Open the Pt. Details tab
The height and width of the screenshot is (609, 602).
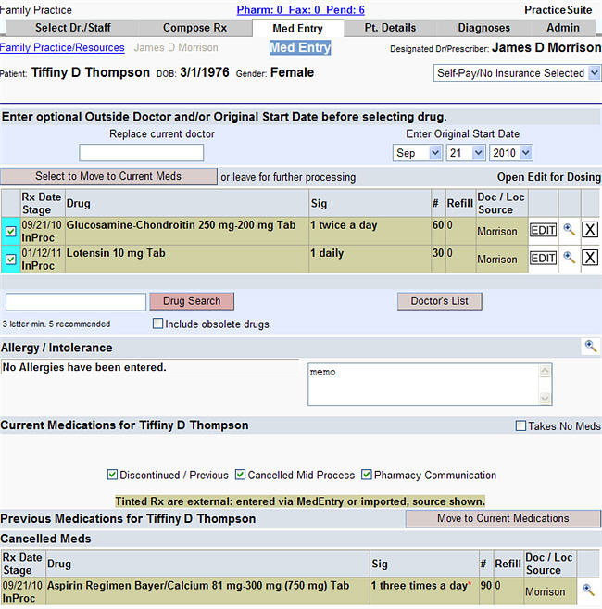[390, 28]
